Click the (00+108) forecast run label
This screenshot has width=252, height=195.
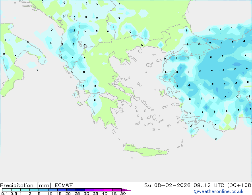click(240, 185)
